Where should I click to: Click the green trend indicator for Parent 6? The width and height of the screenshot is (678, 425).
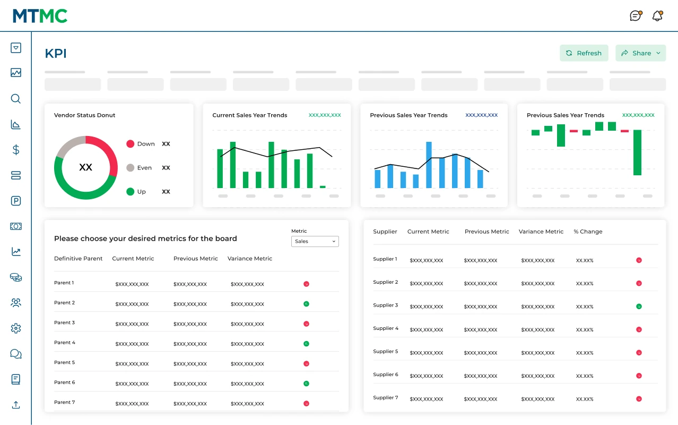306,384
